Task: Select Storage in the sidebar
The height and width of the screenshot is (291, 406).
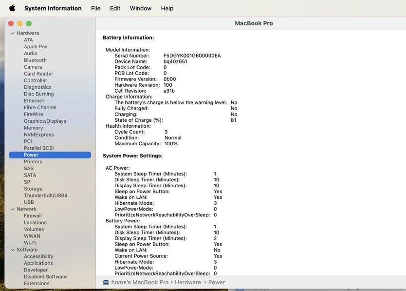Action: pos(33,189)
